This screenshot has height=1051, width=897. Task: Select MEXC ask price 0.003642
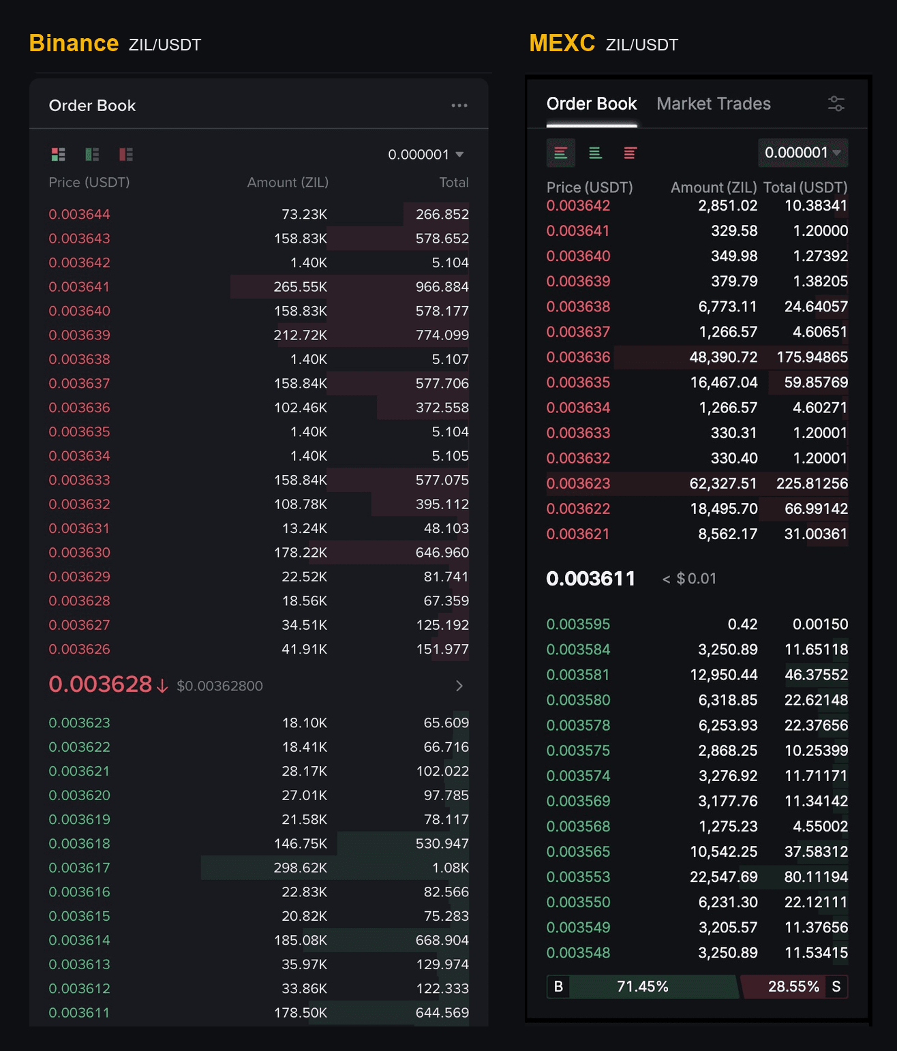(x=578, y=206)
